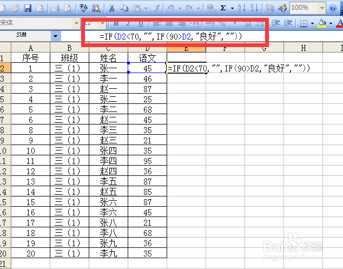The height and width of the screenshot is (269, 343).
Task: Select cell containing name 李九
Action: tap(108, 253)
